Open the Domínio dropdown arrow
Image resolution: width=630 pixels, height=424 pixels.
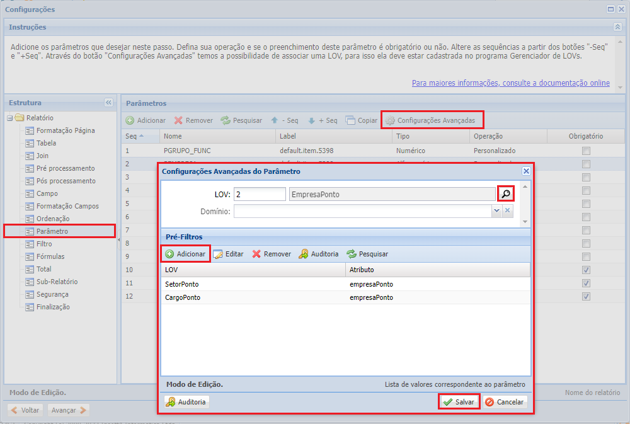pos(496,212)
